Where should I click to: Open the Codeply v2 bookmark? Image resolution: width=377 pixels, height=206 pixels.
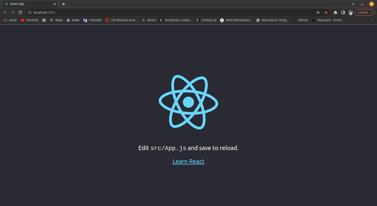tap(206, 20)
